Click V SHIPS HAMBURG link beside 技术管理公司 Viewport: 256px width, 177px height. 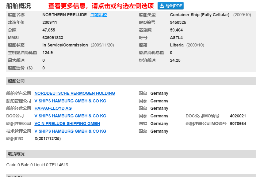pos(70,131)
